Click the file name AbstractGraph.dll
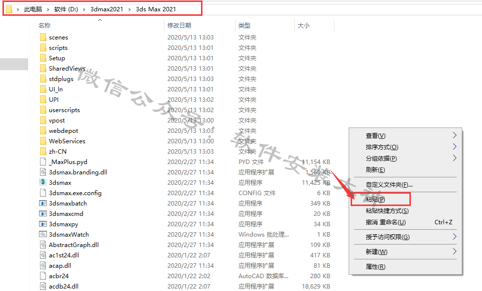The width and height of the screenshot is (482, 291). tap(74, 245)
